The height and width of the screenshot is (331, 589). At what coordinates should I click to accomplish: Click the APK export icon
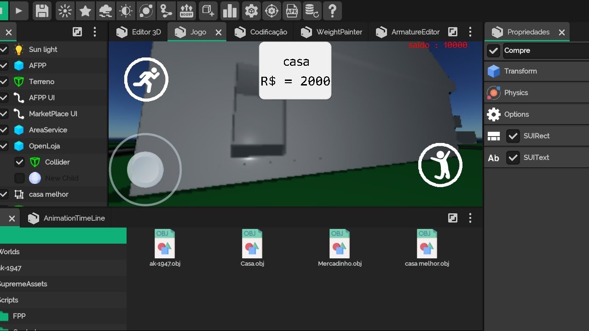click(x=292, y=10)
